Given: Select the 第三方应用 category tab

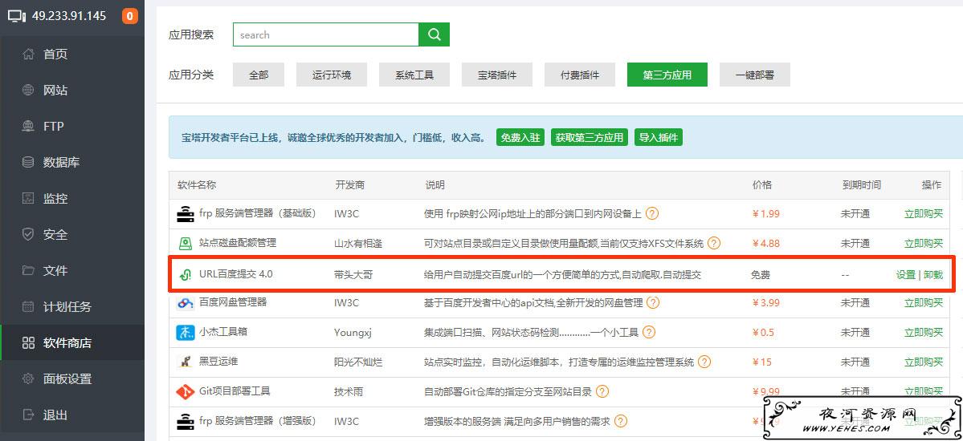Looking at the screenshot, I should click(x=667, y=75).
